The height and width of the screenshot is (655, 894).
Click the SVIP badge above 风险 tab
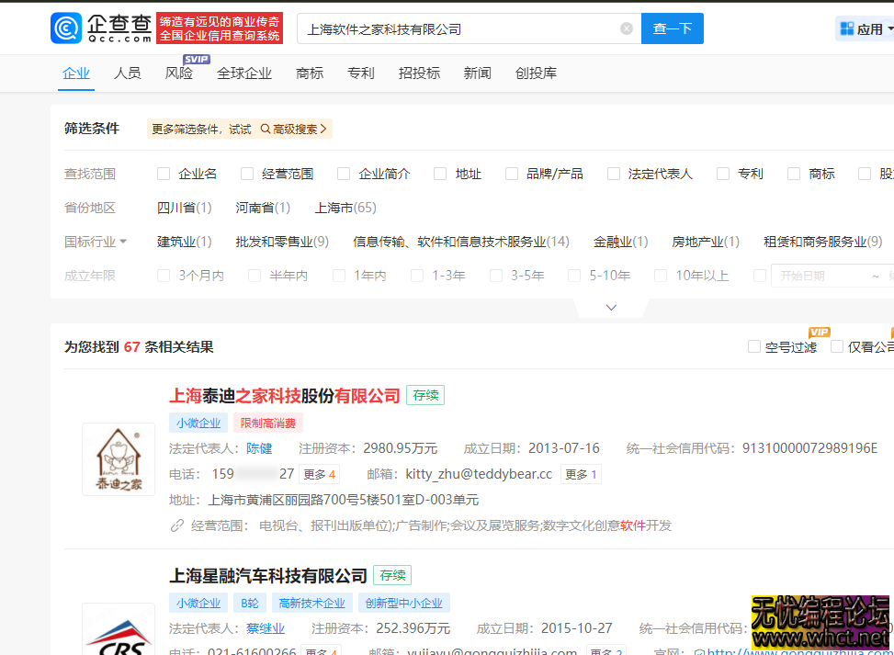(x=196, y=59)
